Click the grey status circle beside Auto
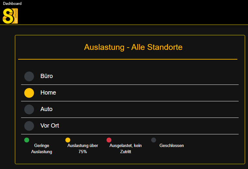 point(29,109)
